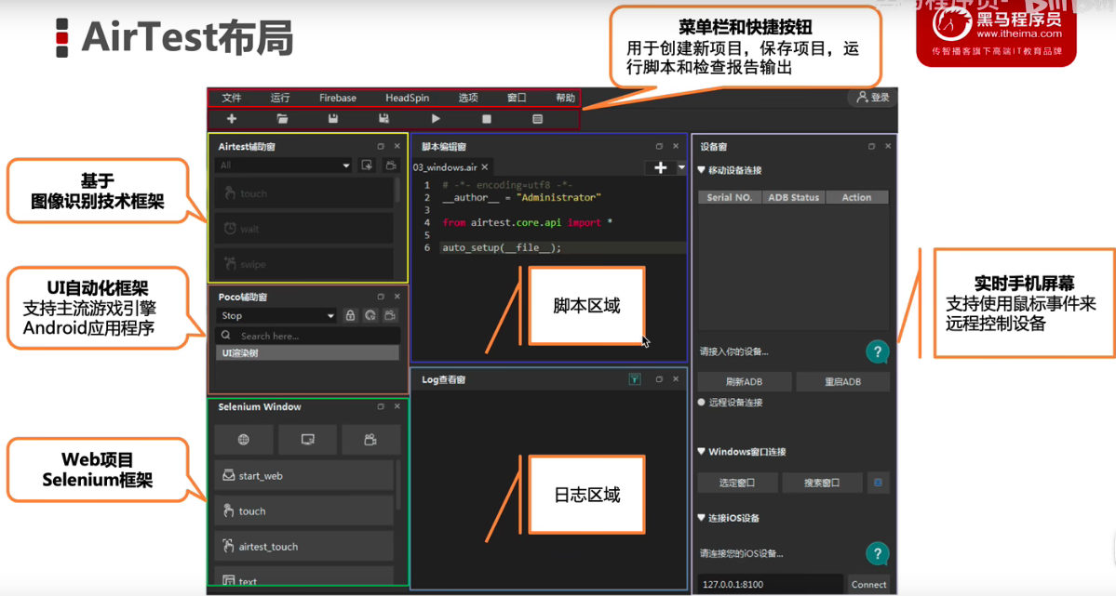
Task: Float the Poco辅助窗 panel
Action: pos(381,297)
